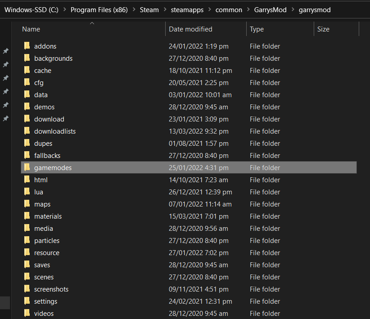The width and height of the screenshot is (370, 319).
Task: Select the screenshots folder name
Action: pos(51,289)
